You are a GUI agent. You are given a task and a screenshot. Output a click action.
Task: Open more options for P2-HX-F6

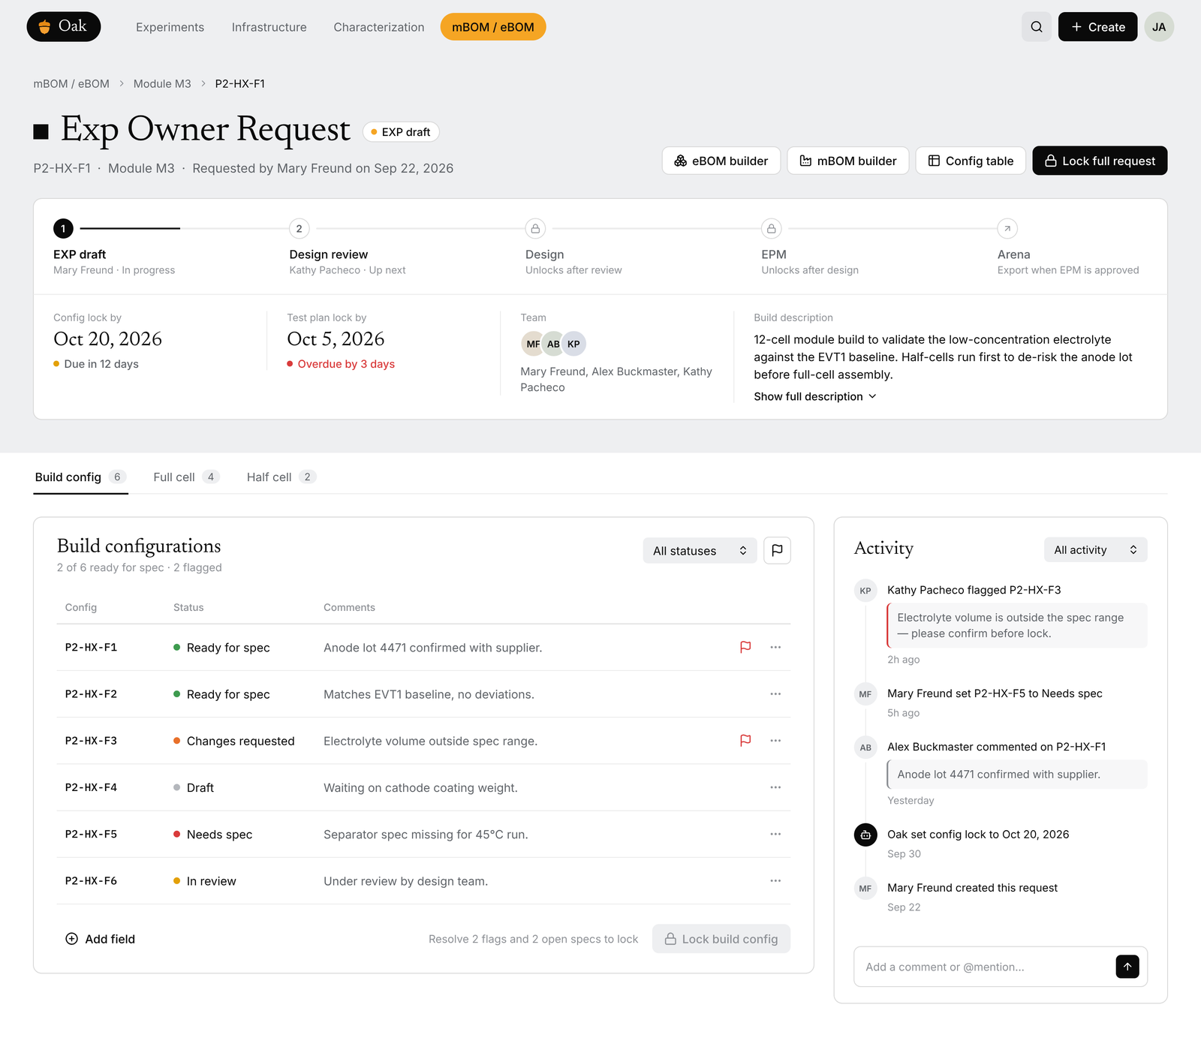775,880
